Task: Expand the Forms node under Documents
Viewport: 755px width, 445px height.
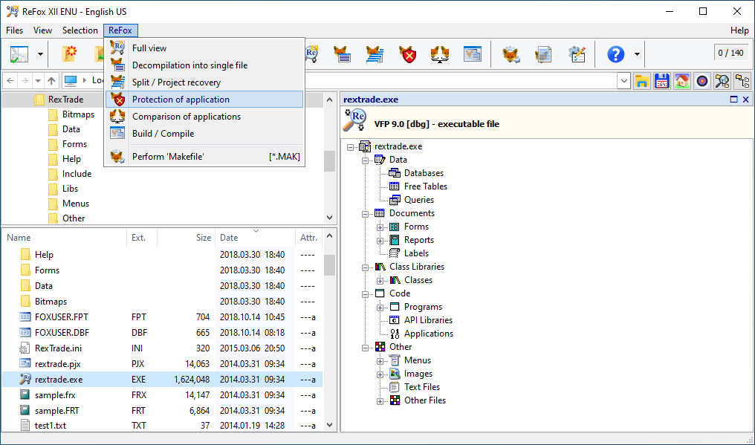Action: [380, 227]
